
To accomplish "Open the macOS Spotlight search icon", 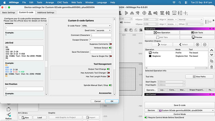I will [x=180, y=2].
